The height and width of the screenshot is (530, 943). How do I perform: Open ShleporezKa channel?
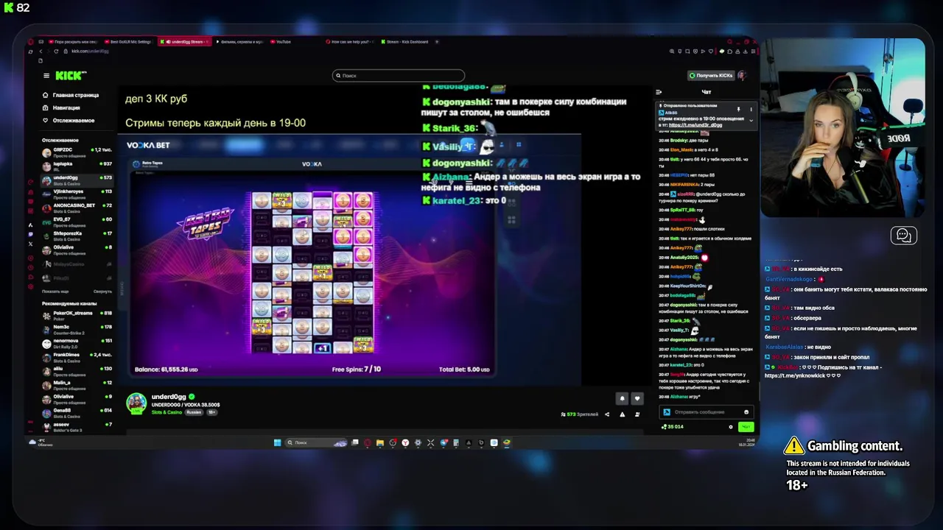[x=77, y=236]
